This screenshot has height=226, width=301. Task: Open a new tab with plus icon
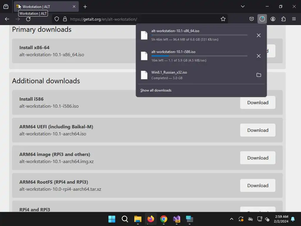coord(85,7)
